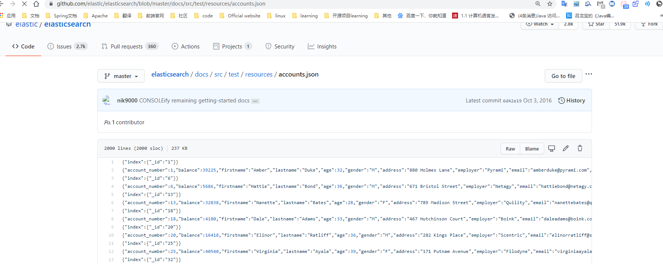The image size is (663, 264).
Task: View the Raw file
Action: pos(510,149)
